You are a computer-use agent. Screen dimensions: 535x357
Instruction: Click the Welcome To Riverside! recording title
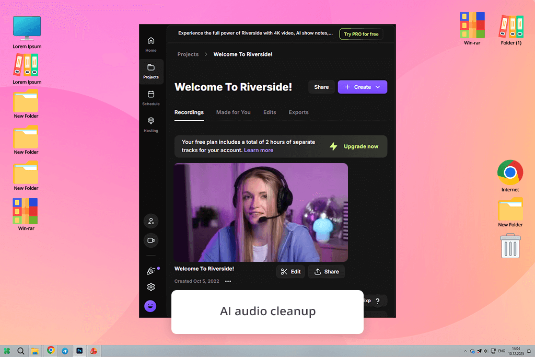coord(204,269)
